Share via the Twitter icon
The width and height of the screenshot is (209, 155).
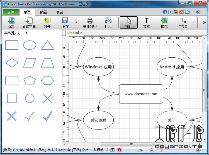[171, 12]
